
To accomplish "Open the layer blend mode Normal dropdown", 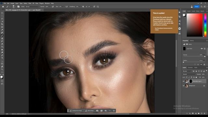I will click(x=189, y=74).
